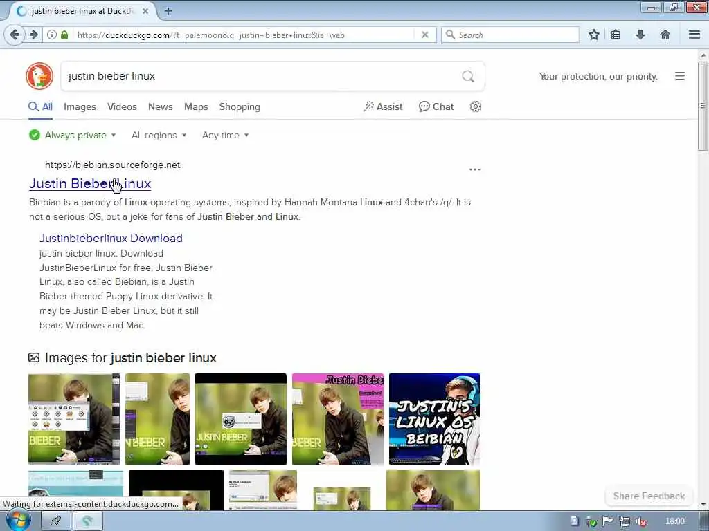The image size is (709, 531).
Task: Switch to the Images tab
Action: coord(80,106)
